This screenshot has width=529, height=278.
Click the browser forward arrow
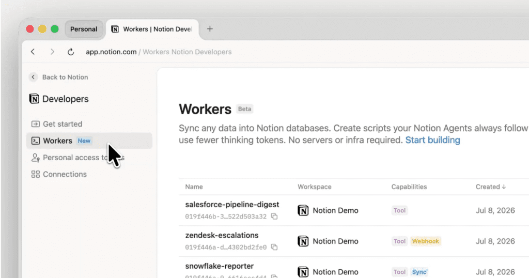(x=52, y=52)
